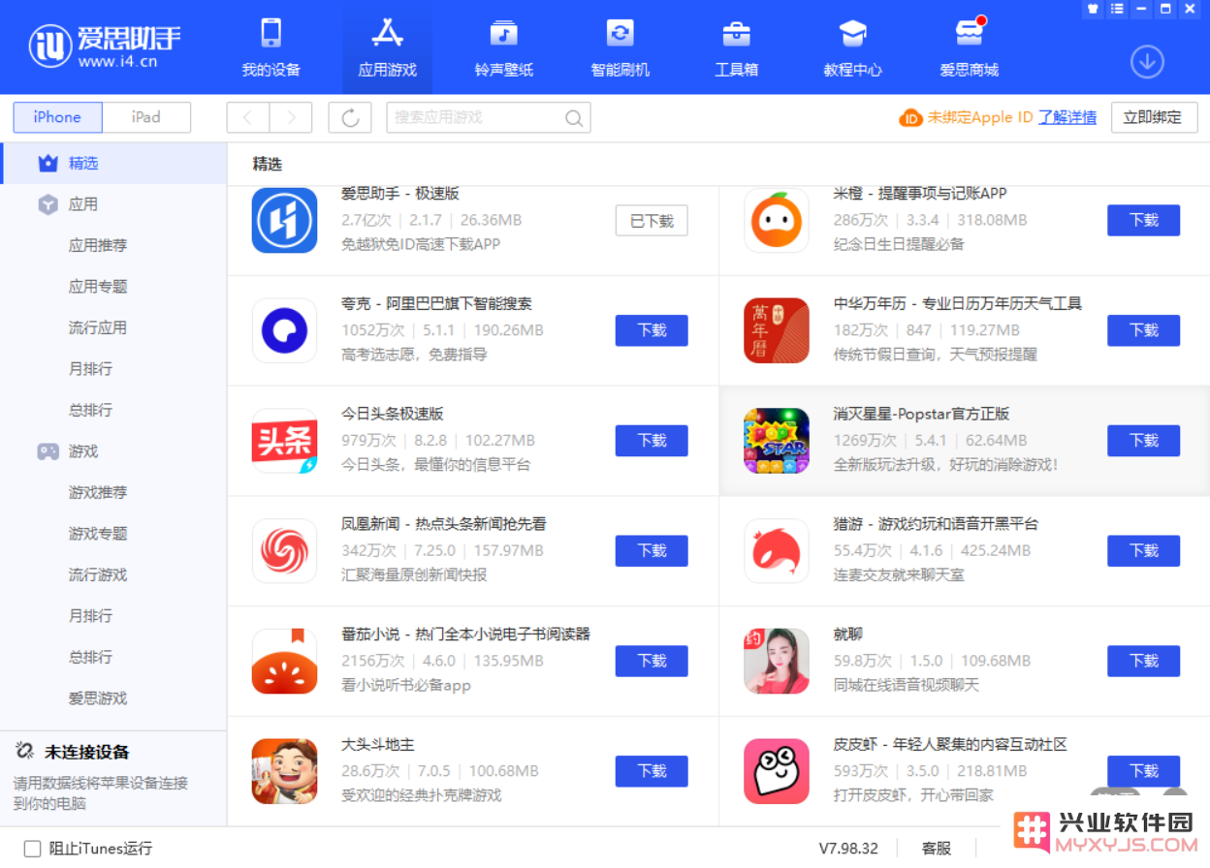Switch to the iPhone tab
The height and width of the screenshot is (868, 1210).
(57, 117)
